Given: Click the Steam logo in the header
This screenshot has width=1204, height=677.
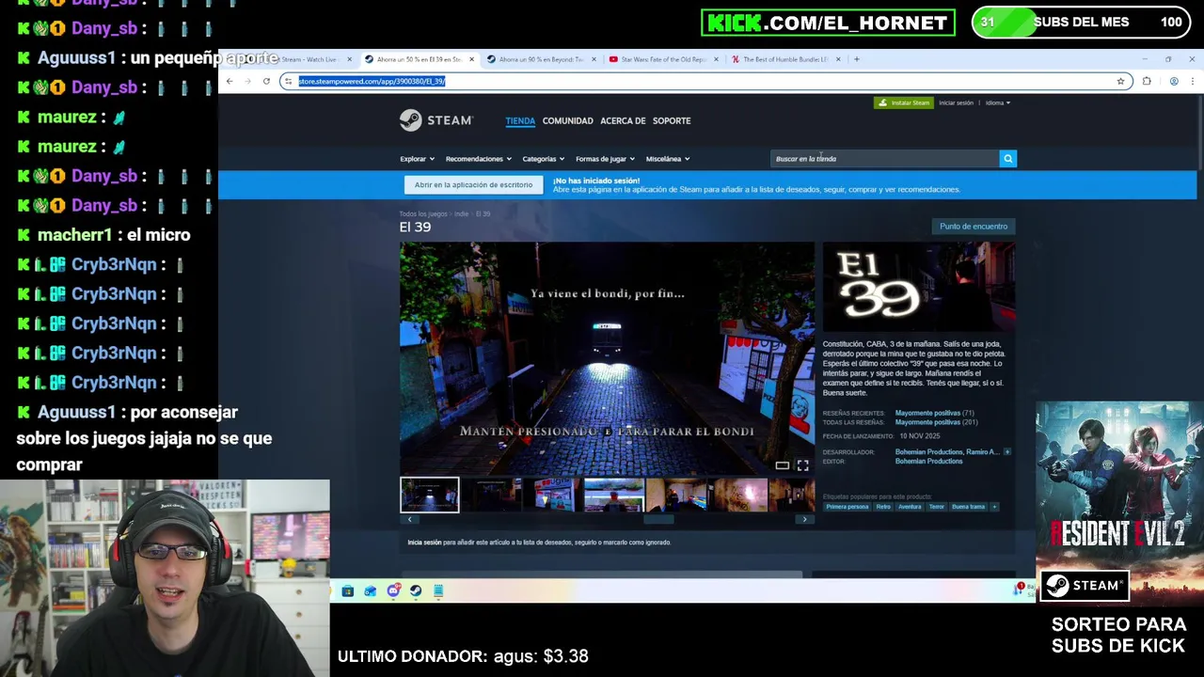Looking at the screenshot, I should pyautogui.click(x=436, y=120).
